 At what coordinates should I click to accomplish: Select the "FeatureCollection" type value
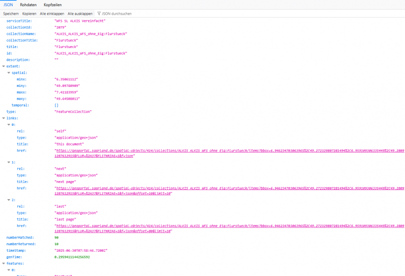coord(73,112)
